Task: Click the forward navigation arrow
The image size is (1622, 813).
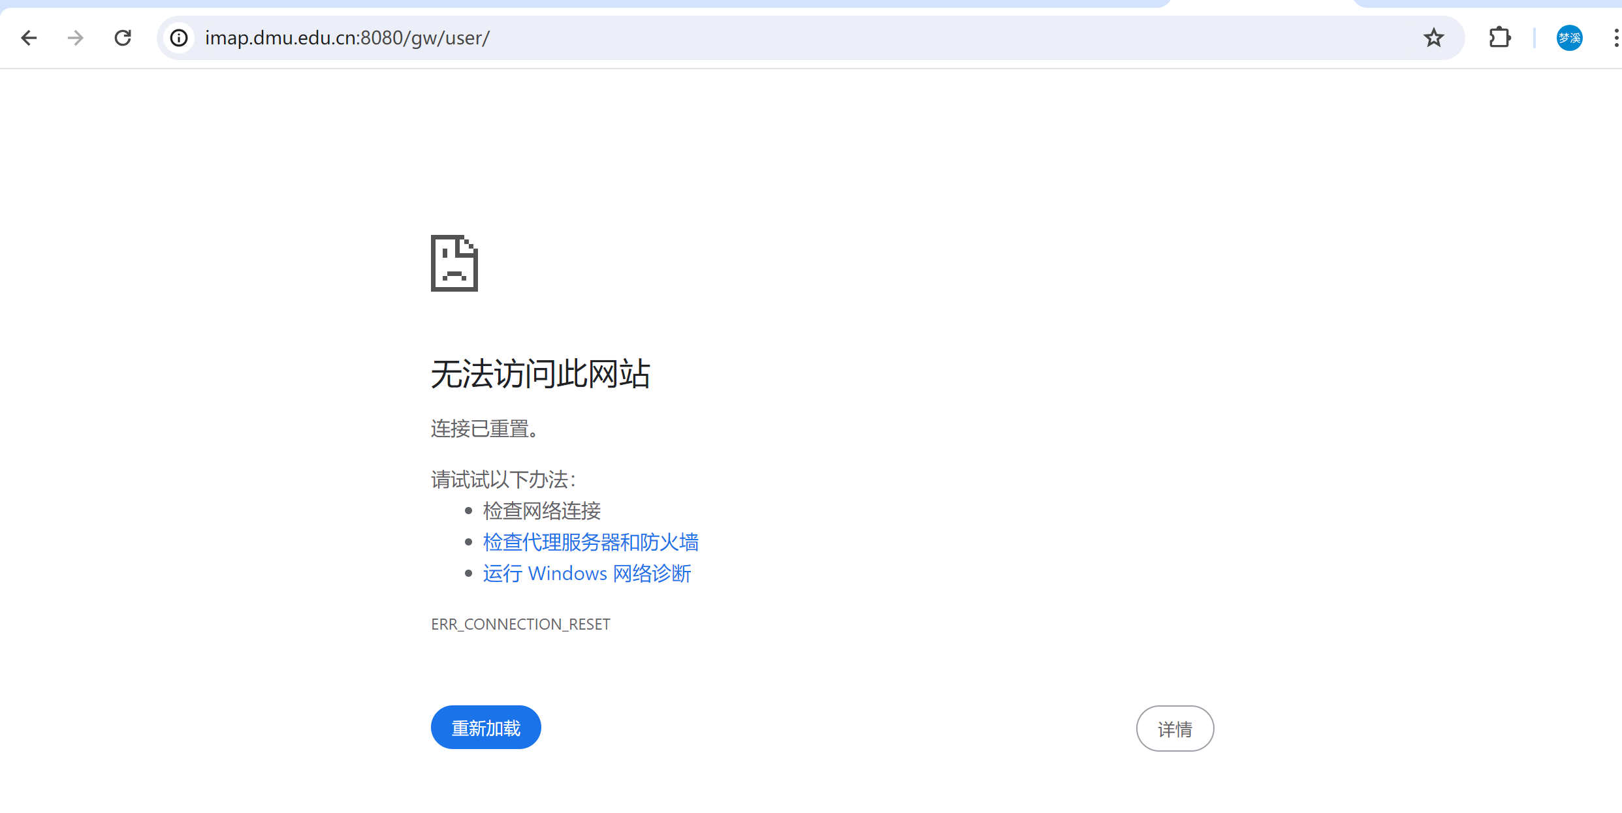Action: click(76, 38)
